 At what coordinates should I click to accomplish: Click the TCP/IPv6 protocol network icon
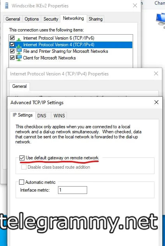pyautogui.click(x=19, y=39)
